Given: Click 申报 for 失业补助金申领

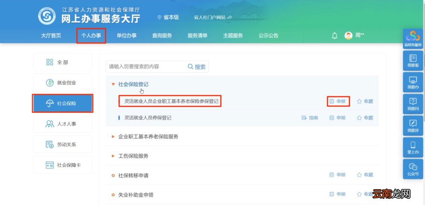Looking at the screenshot, I should click(x=338, y=194).
